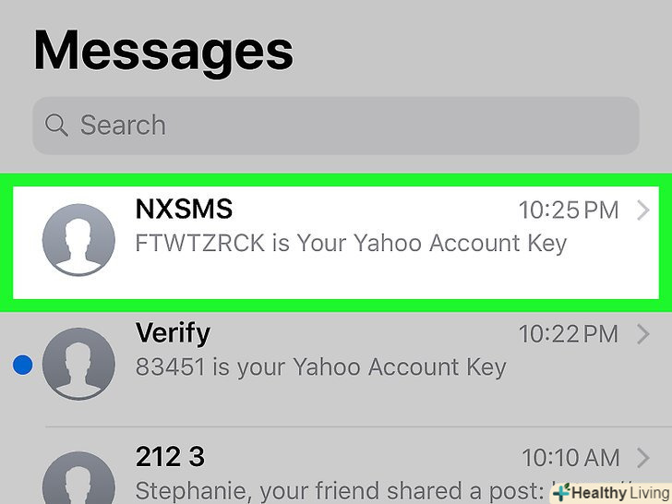Screen dimensions: 672x504
Task: Click the magnifying glass search icon
Action: pos(56,125)
